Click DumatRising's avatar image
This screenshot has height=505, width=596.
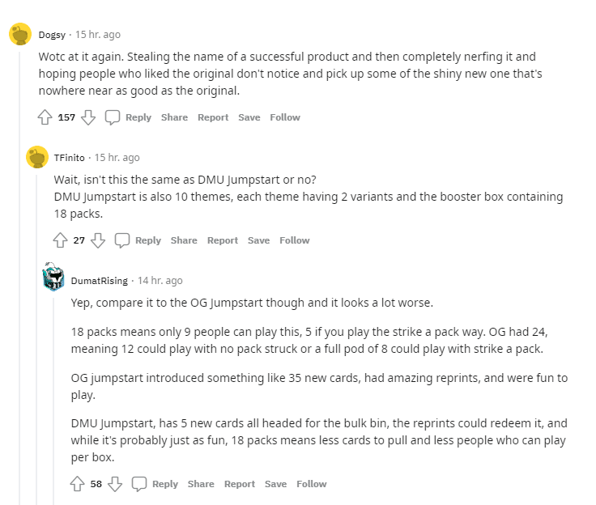pyautogui.click(x=54, y=278)
